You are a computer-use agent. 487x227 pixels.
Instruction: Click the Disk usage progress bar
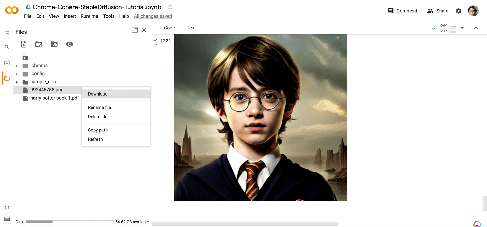coord(70,222)
